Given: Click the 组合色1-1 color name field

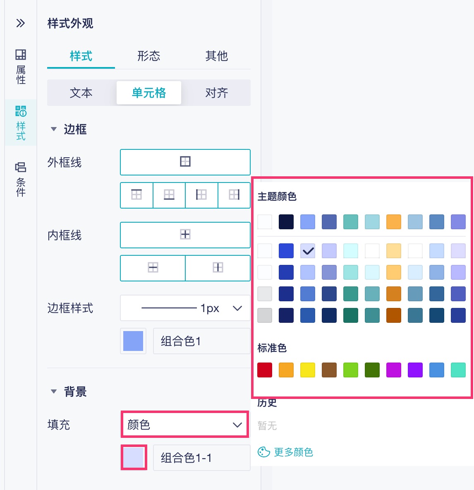Looking at the screenshot, I should [x=201, y=458].
